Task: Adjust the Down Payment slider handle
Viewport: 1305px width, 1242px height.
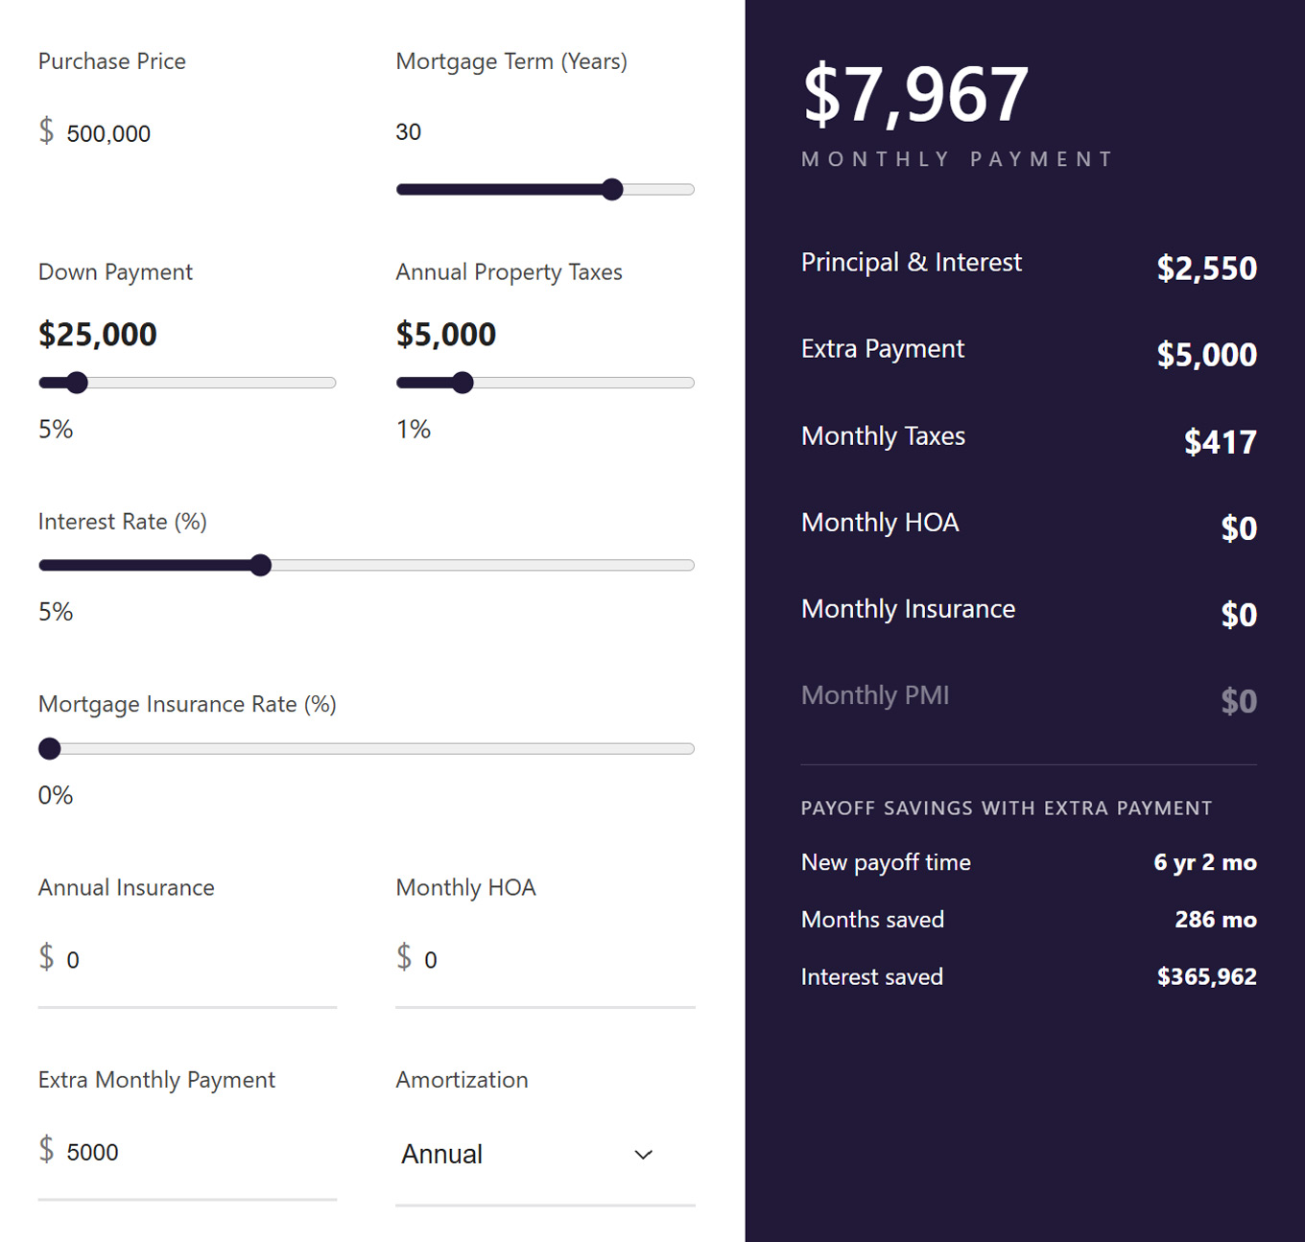Action: 77,383
